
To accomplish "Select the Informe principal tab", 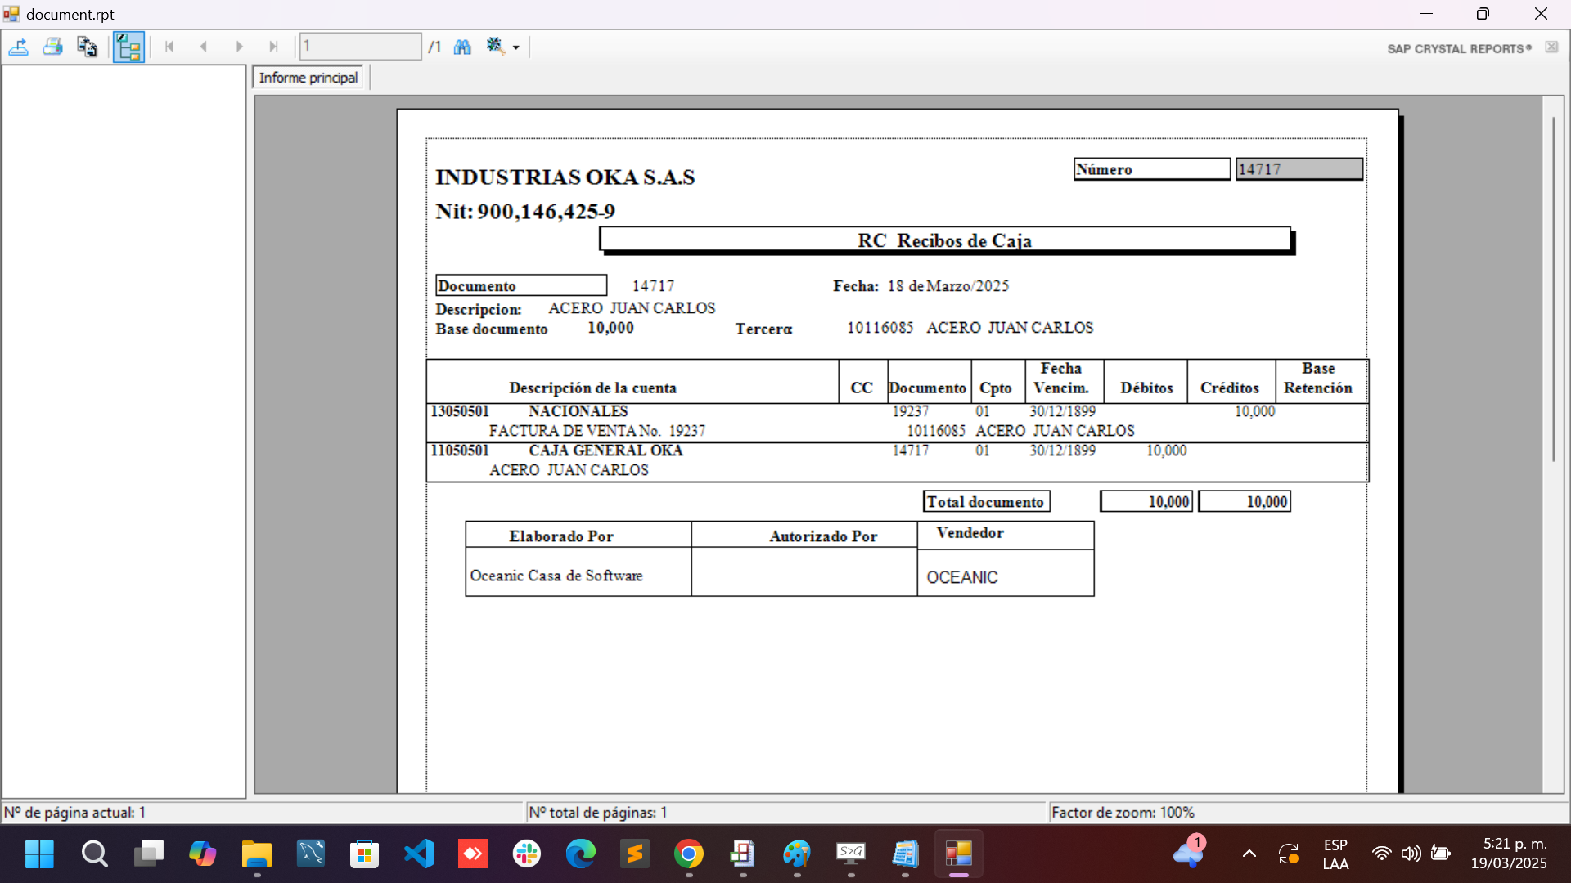I will point(308,78).
